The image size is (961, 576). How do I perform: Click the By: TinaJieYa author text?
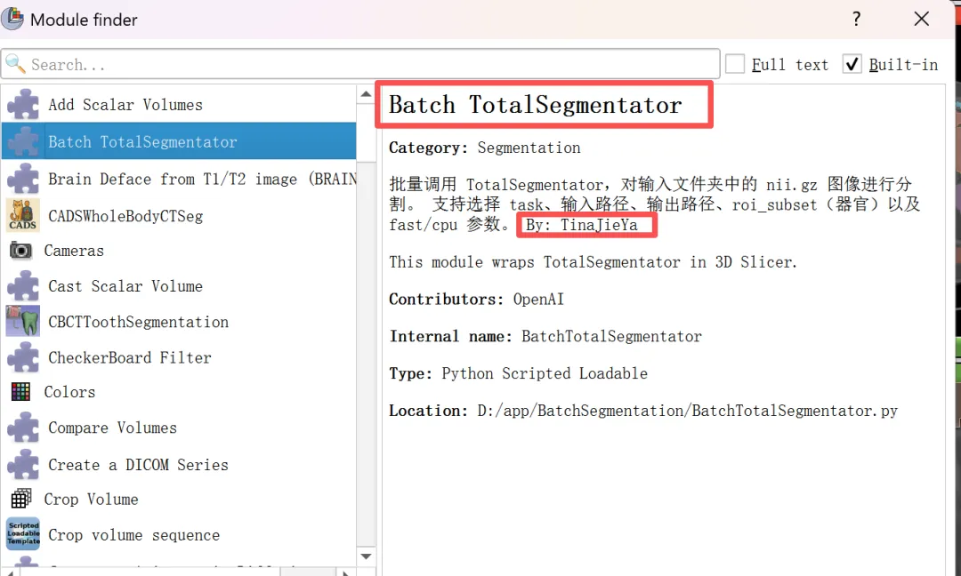(582, 225)
